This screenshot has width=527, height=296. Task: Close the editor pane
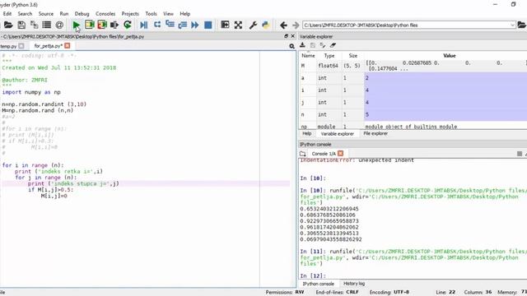tap(293, 36)
